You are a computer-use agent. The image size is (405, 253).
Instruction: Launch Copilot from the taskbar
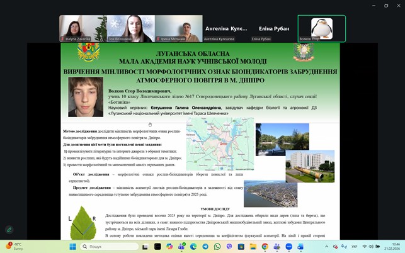click(x=169, y=247)
